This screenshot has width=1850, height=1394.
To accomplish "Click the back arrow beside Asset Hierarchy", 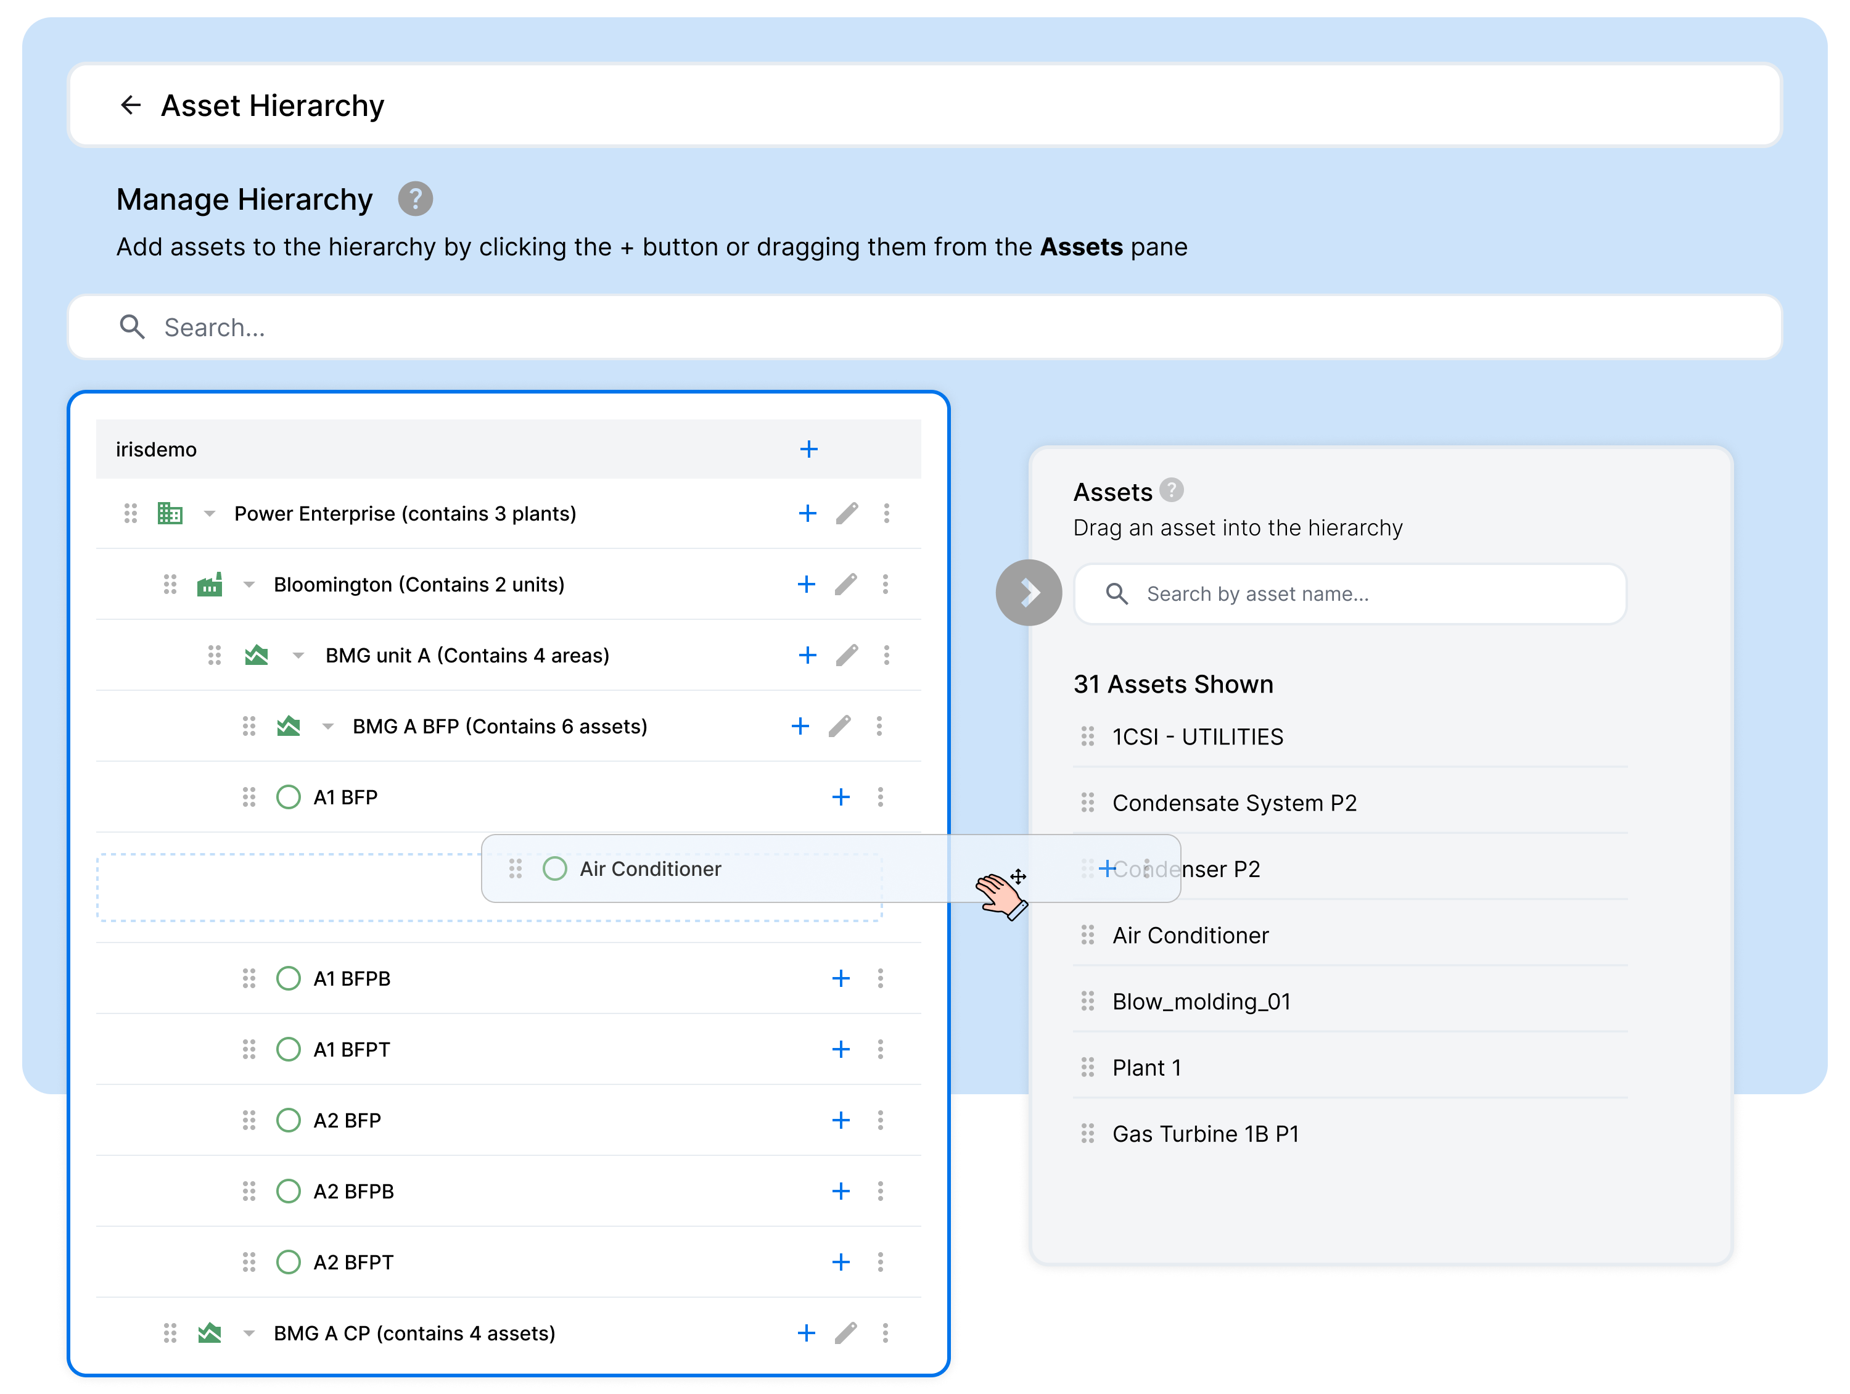I will coord(131,105).
